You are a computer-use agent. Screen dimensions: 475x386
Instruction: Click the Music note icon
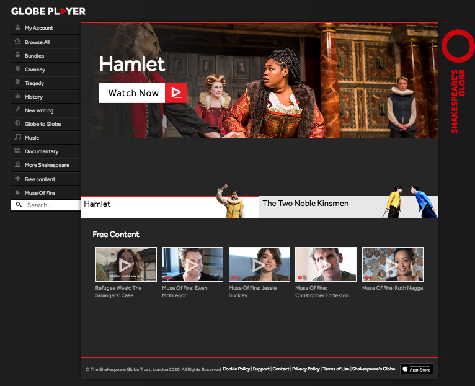click(x=18, y=137)
